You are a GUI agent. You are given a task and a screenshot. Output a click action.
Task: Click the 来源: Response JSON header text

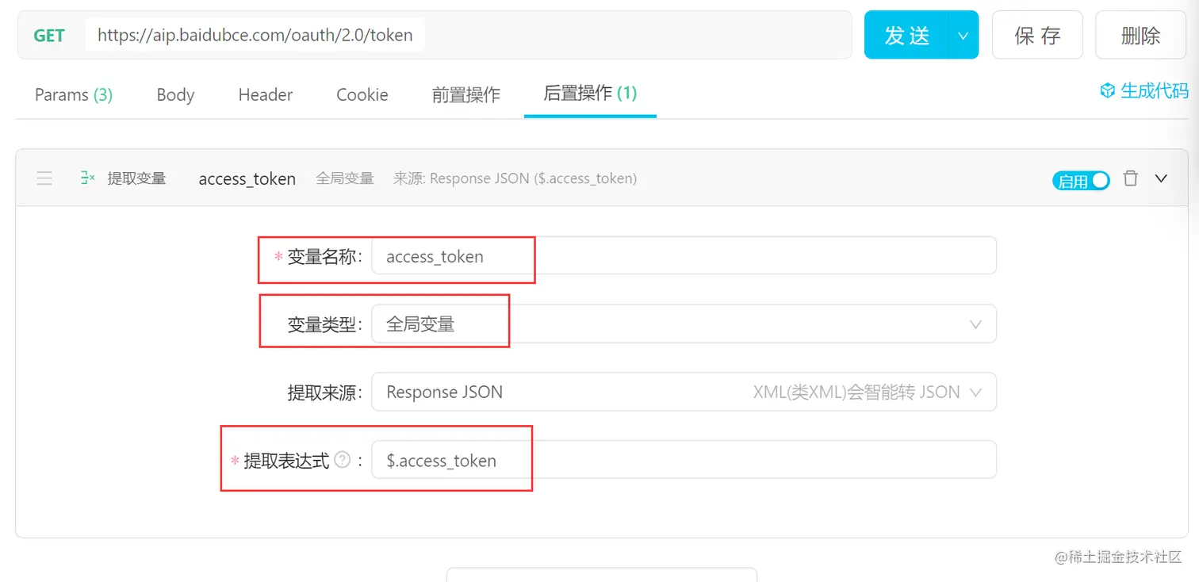(x=515, y=178)
